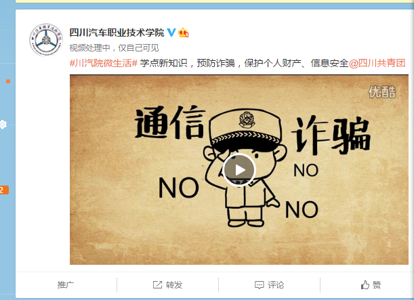Click the 通信 诈骗 video thumbnail

[x=239, y=170]
